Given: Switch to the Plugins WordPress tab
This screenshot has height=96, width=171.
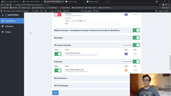Looking at the screenshot, I should pyautogui.click(x=11, y=2).
